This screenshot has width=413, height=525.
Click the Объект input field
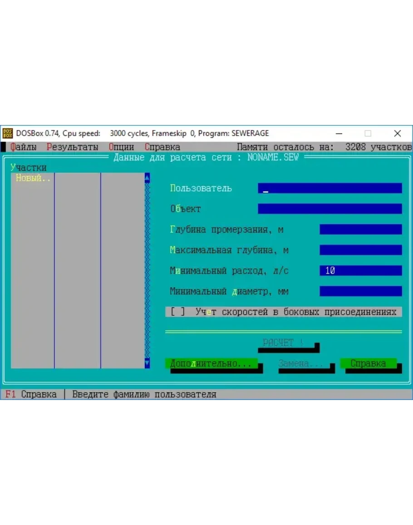click(x=329, y=209)
